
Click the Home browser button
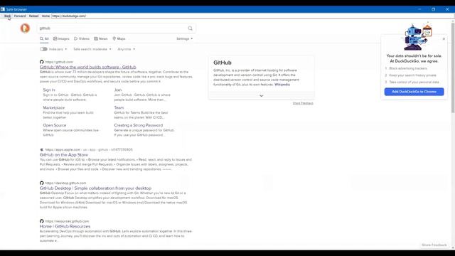45,16
